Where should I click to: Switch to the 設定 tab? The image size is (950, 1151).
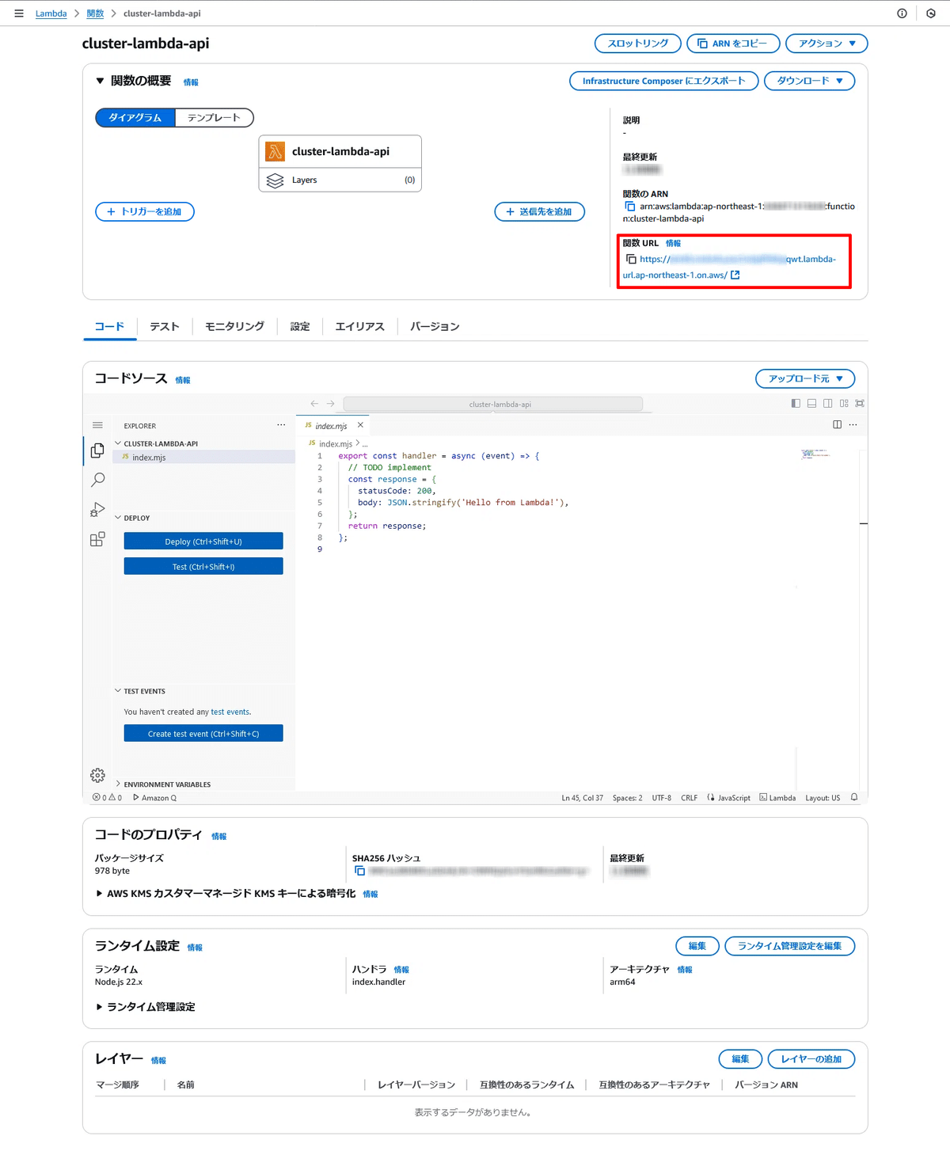[x=300, y=326]
